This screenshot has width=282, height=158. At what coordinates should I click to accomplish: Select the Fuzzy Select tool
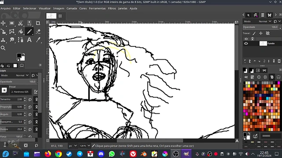coord(29,23)
